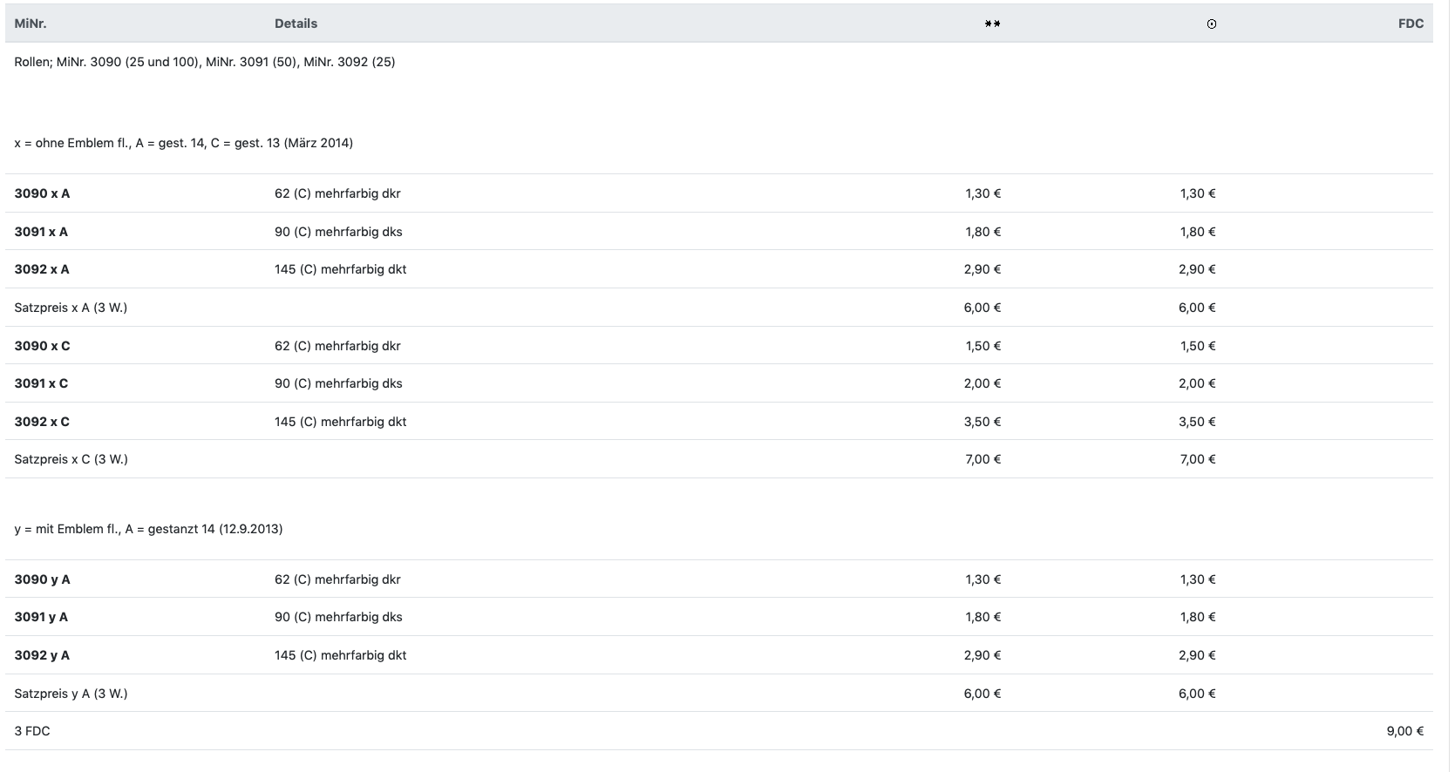Select the 3090 y A catalog number
The width and height of the screenshot is (1455, 772).
point(42,579)
